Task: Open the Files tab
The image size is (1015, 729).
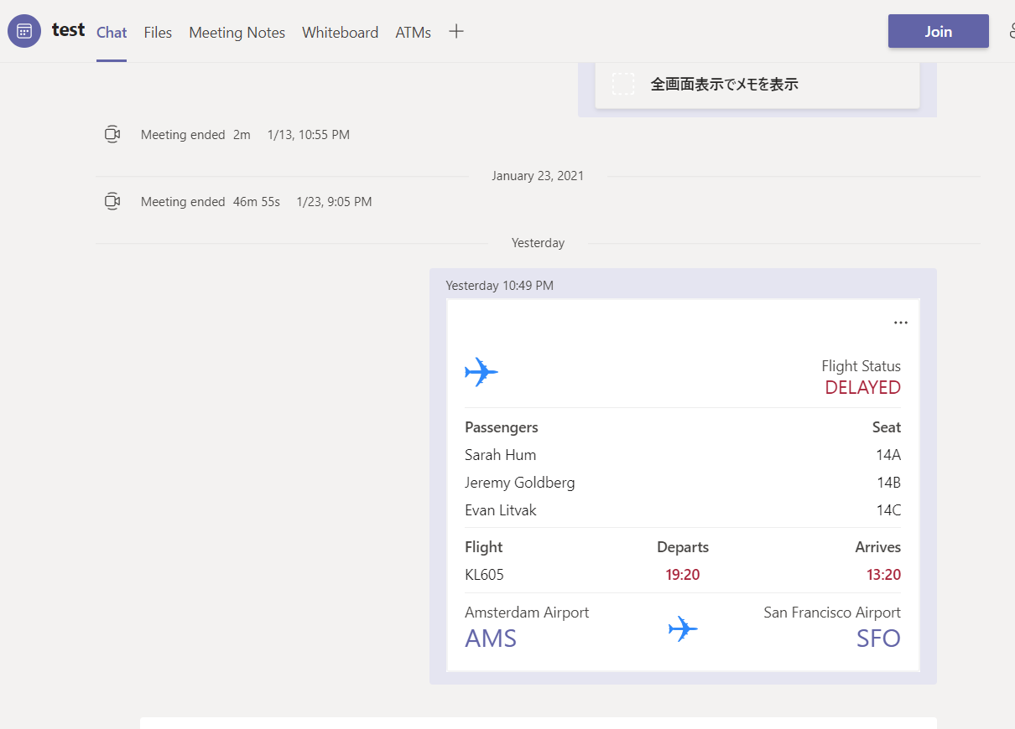Action: tap(158, 33)
